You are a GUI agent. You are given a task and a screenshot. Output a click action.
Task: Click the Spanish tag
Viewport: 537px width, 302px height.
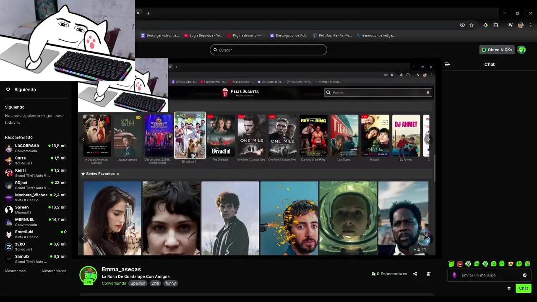[x=138, y=284]
